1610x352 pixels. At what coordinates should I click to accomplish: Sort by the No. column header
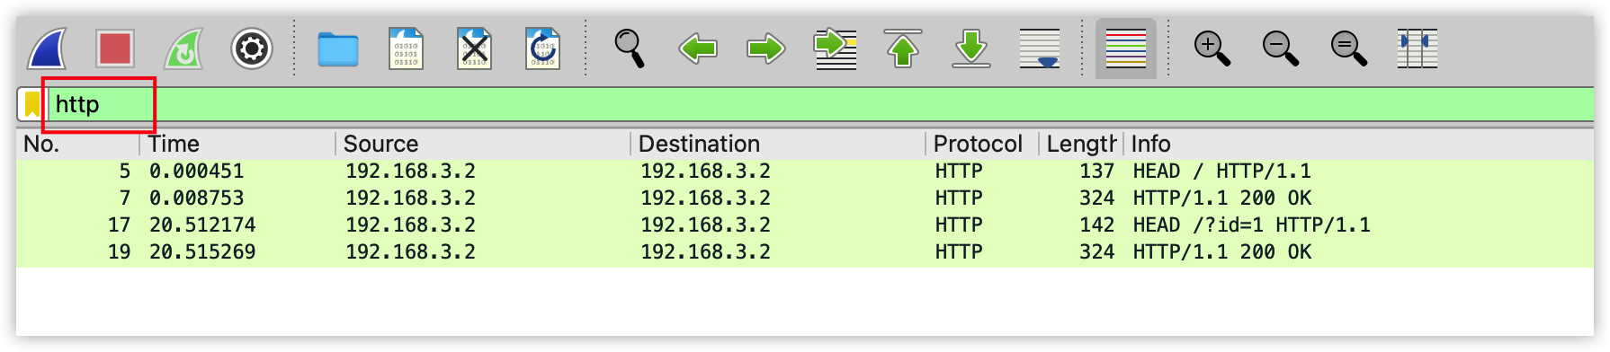77,144
